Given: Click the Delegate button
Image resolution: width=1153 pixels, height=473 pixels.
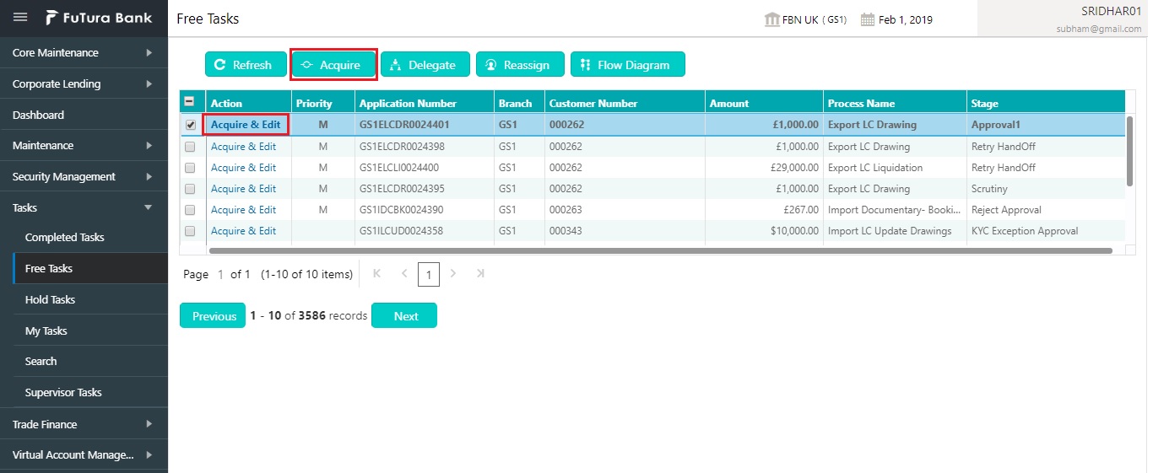Looking at the screenshot, I should (x=425, y=65).
